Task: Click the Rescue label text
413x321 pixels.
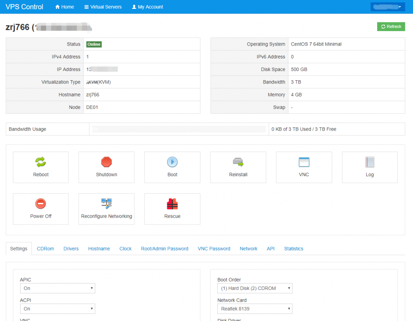Action: (172, 216)
